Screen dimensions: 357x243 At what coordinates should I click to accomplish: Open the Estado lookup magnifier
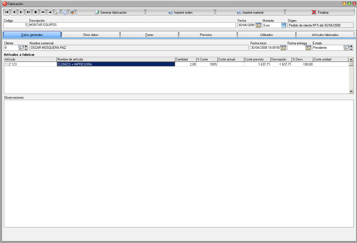[x=346, y=48]
